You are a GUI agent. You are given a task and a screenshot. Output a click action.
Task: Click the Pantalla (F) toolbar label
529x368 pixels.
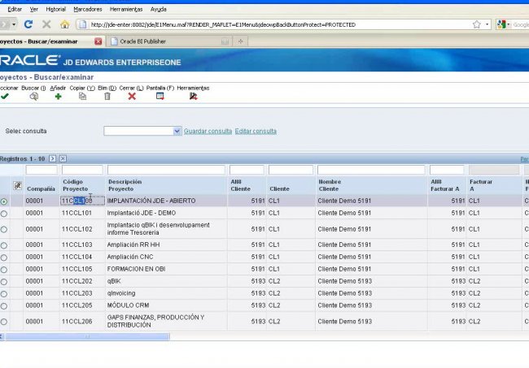click(x=160, y=88)
